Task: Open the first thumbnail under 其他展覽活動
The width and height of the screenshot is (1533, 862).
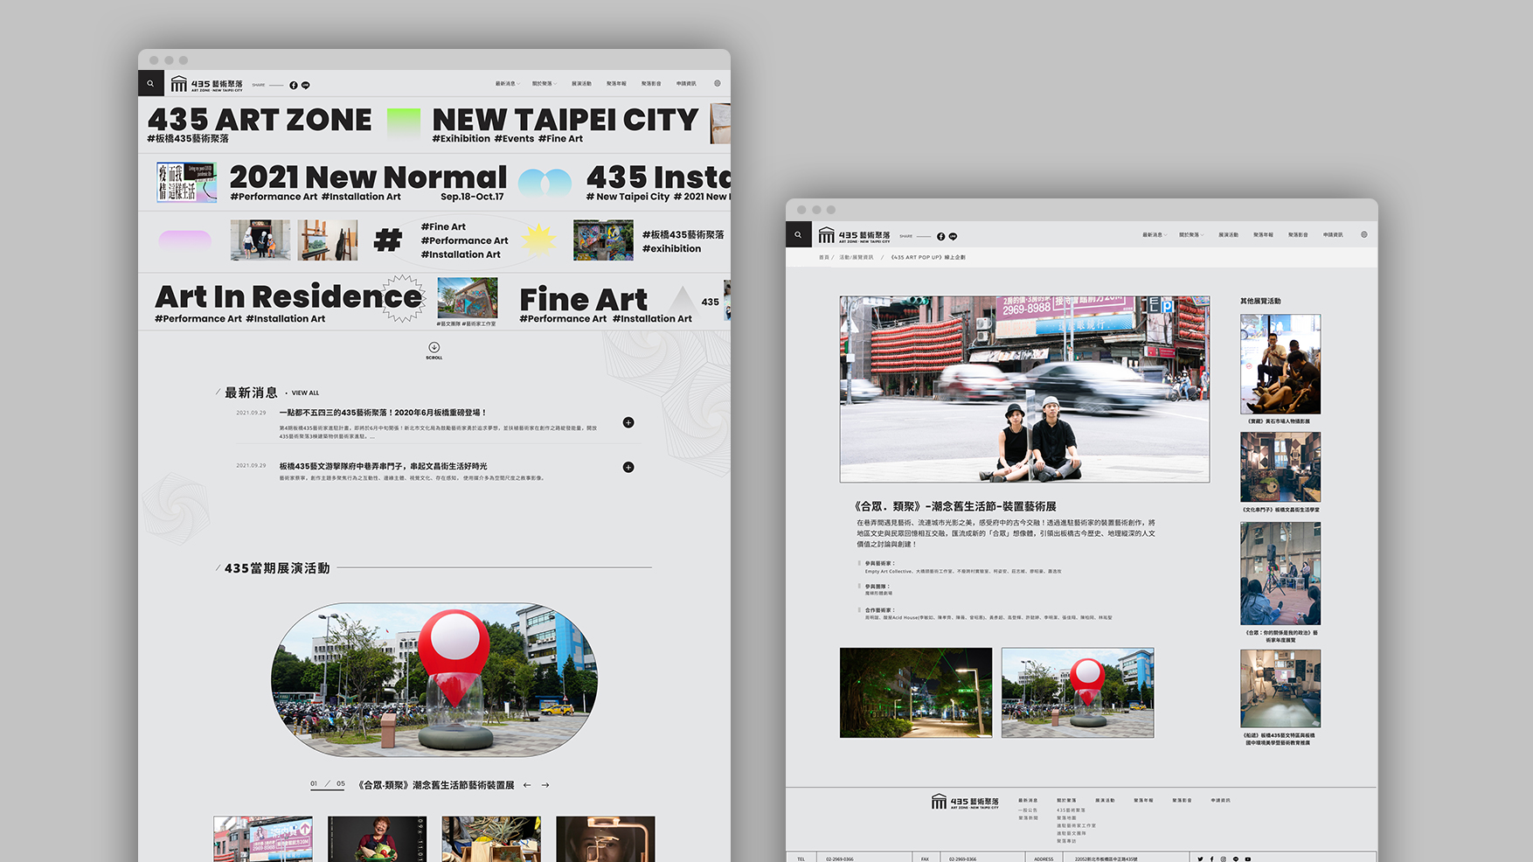Action: 1280,364
